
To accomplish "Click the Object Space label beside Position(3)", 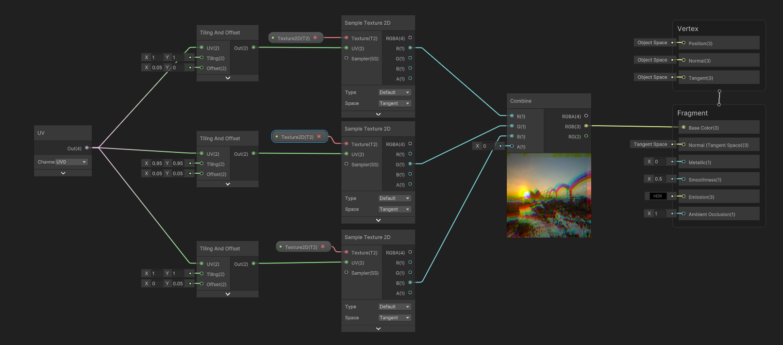I will (652, 43).
